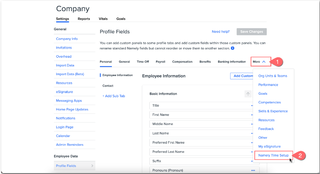320x174 pixels.
Task: Open the ellipsis menu for Middle Name field
Action: point(252,124)
